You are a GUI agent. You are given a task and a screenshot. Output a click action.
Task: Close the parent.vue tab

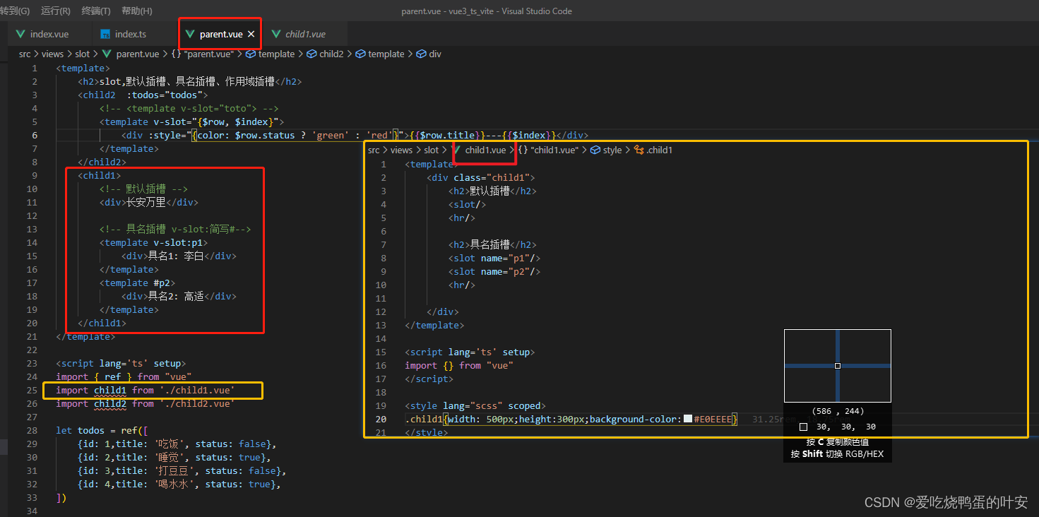[251, 34]
